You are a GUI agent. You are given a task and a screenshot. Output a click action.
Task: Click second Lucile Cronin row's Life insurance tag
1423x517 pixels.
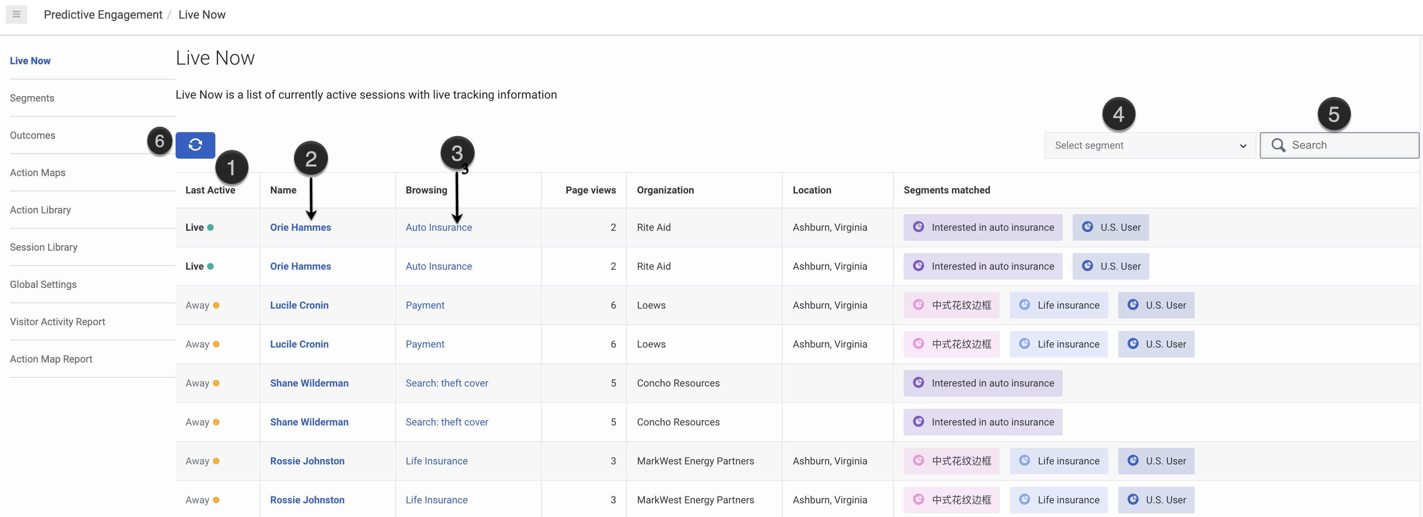(x=1059, y=344)
